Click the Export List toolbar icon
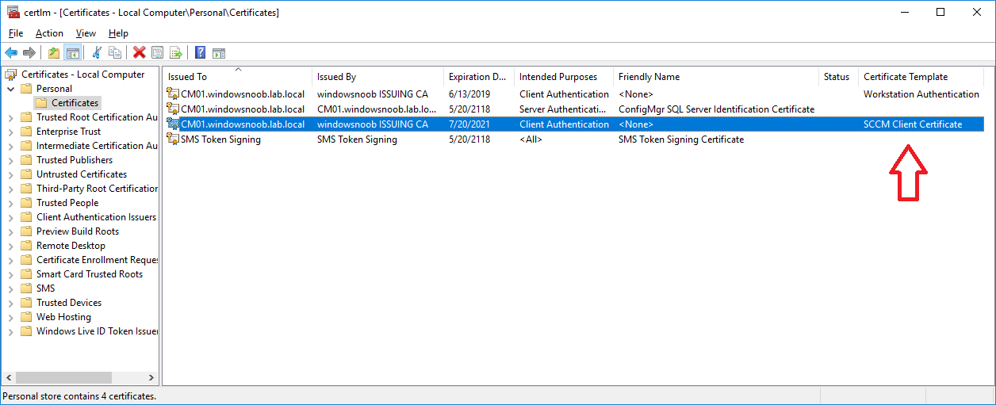Viewport: 996px width, 405px height. tap(175, 52)
